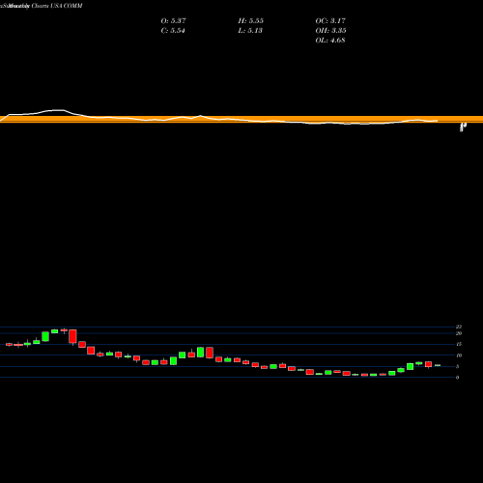Click the "O: 5.37" open price value
The image size is (483, 483).
[x=173, y=21]
